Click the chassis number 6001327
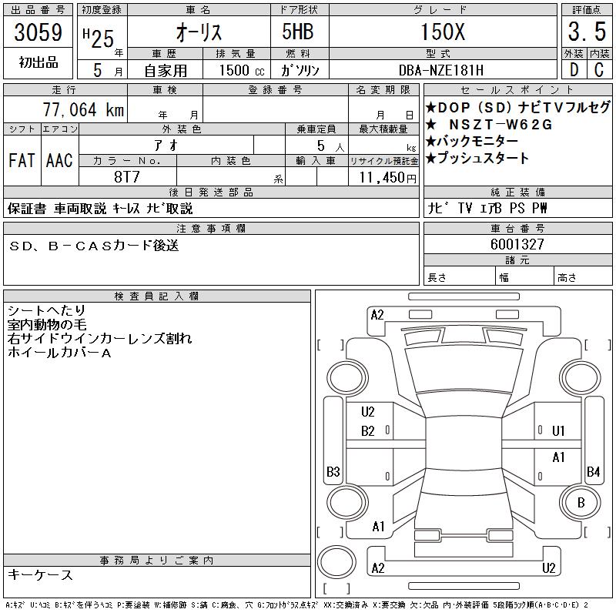616x616 pixels. pyautogui.click(x=517, y=244)
